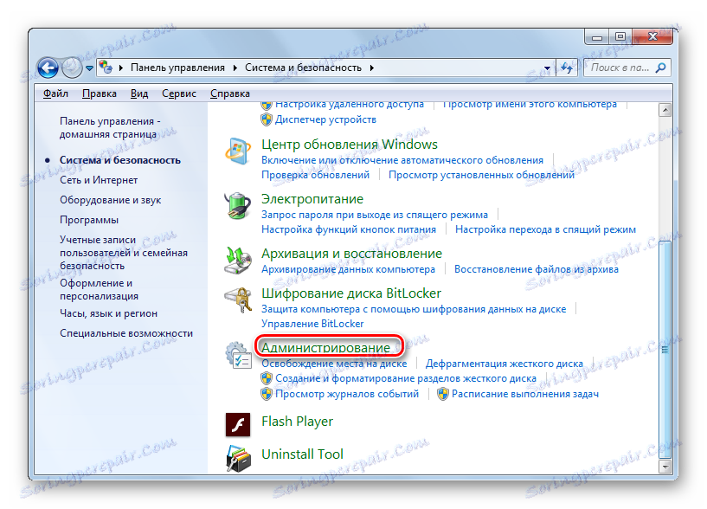Open the address bar history dropdown
This screenshot has width=707, height=509.
click(x=547, y=68)
